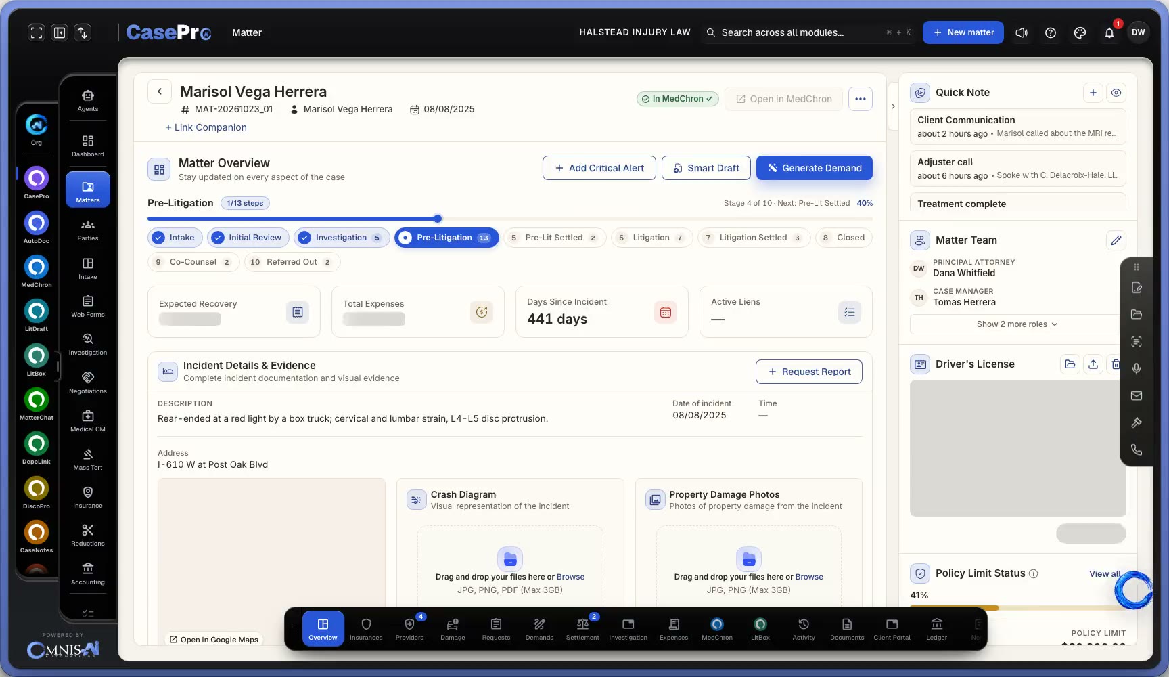Open the Reductions sidebar item

[x=88, y=535]
